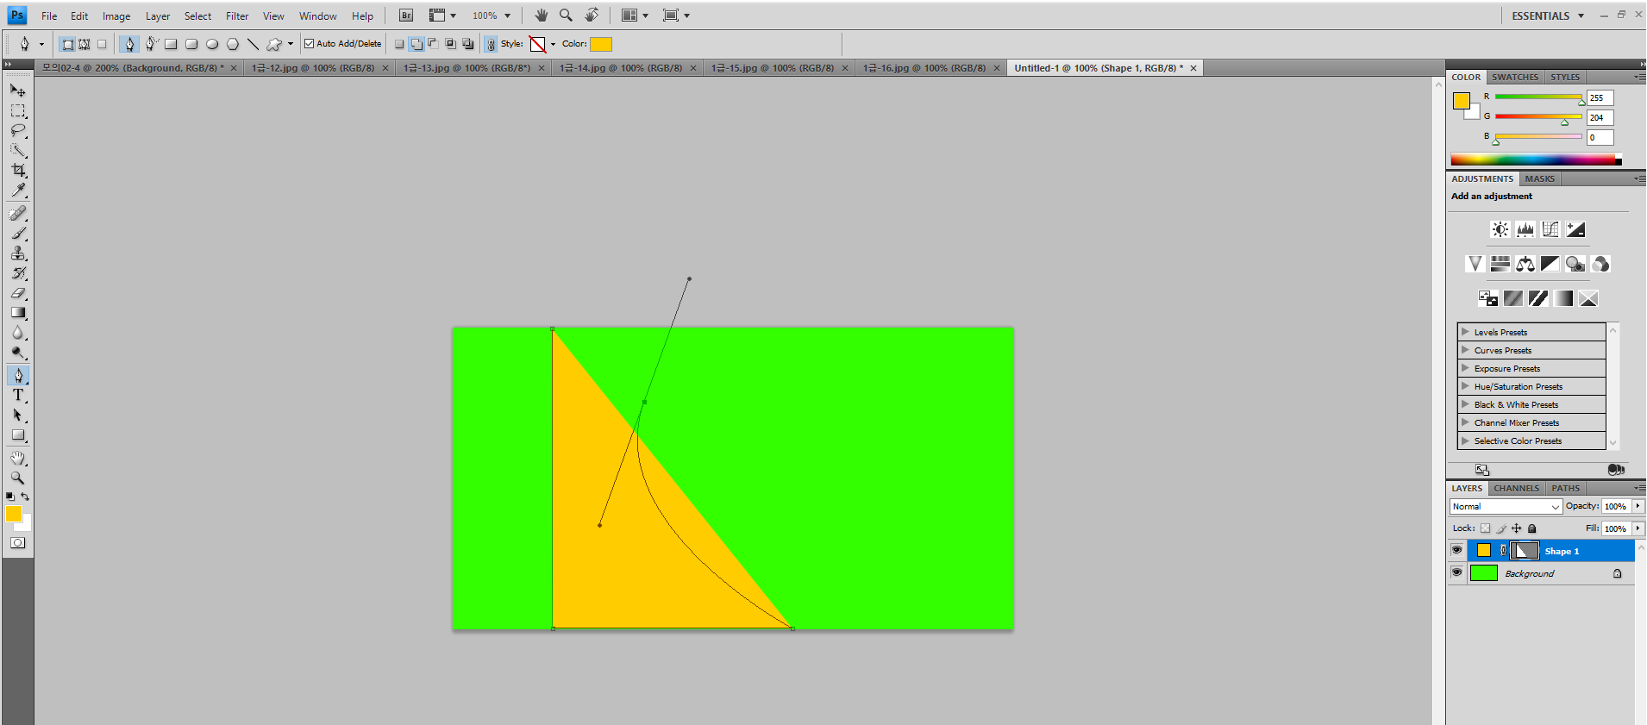Add a Brightness/Contrast adjustment
The width and height of the screenshot is (1647, 725).
pos(1500,229)
